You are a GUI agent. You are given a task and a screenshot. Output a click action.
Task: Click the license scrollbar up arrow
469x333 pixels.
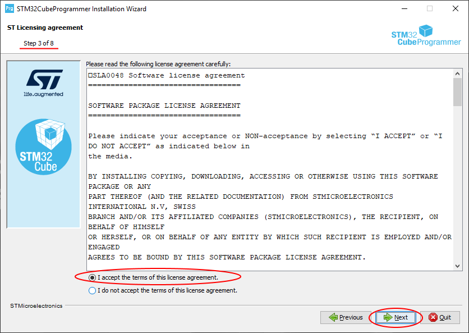click(457, 74)
